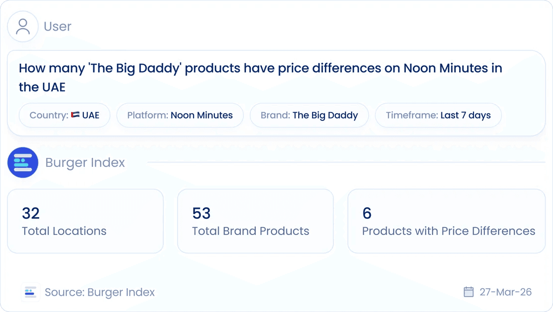Screen dimensions: 553x312
Task: Click the small Burger Index source icon
Action: coord(30,292)
